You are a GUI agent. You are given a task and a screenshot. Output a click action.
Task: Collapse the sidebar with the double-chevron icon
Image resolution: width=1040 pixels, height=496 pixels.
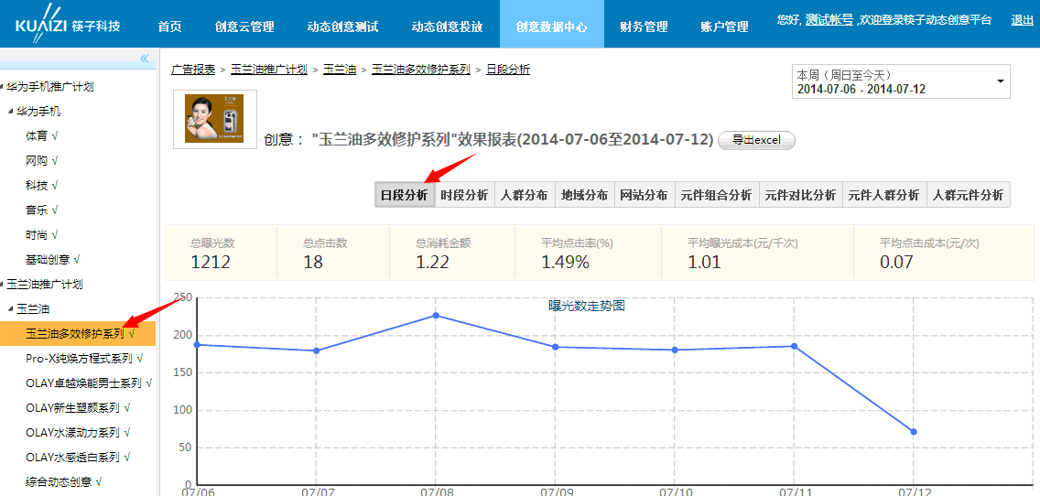click(x=144, y=59)
